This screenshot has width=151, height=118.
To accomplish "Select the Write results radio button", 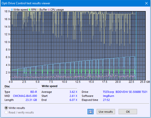I will coord(6,108).
